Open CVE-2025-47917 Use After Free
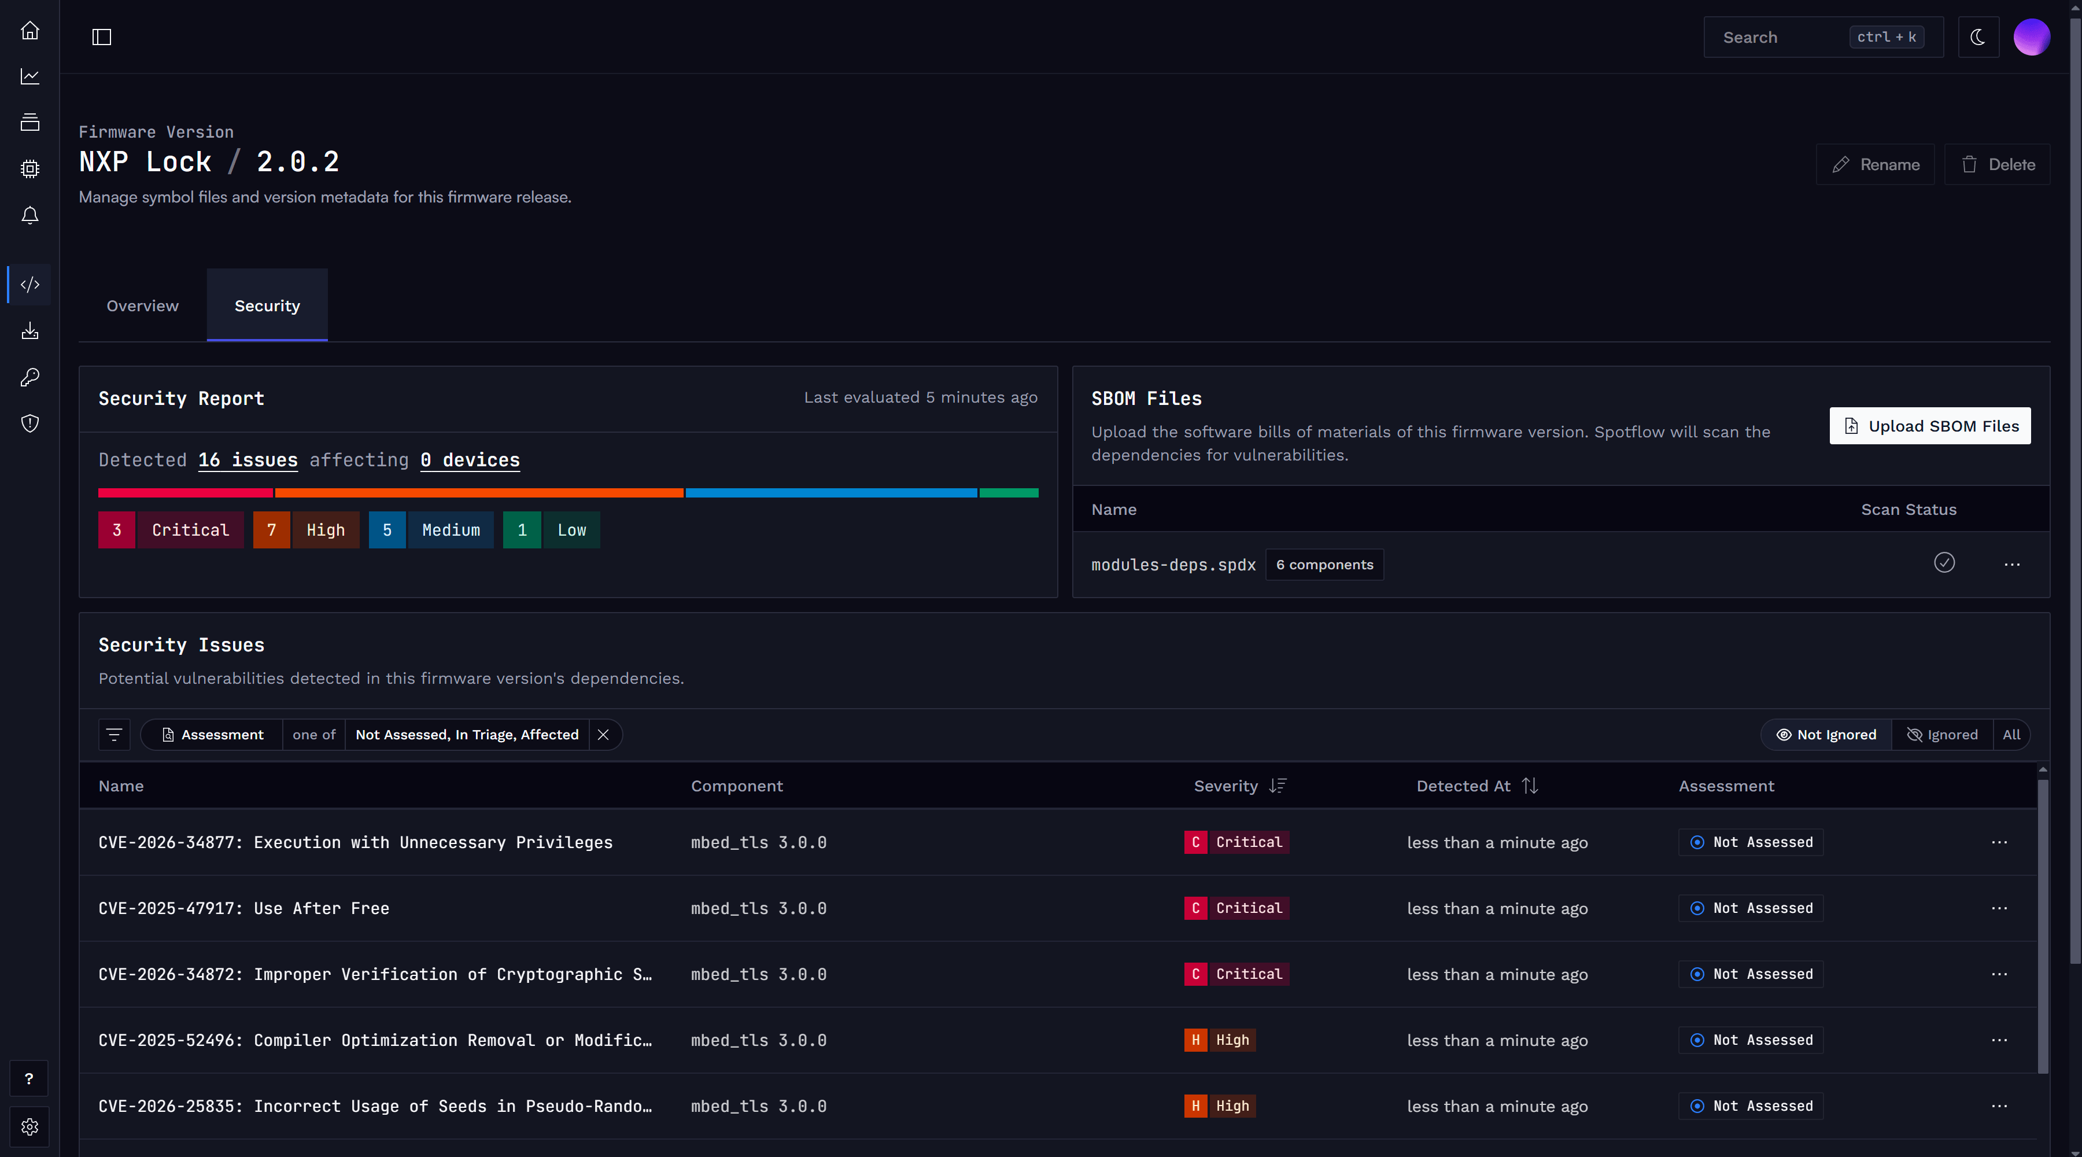This screenshot has height=1157, width=2082. (x=243, y=908)
